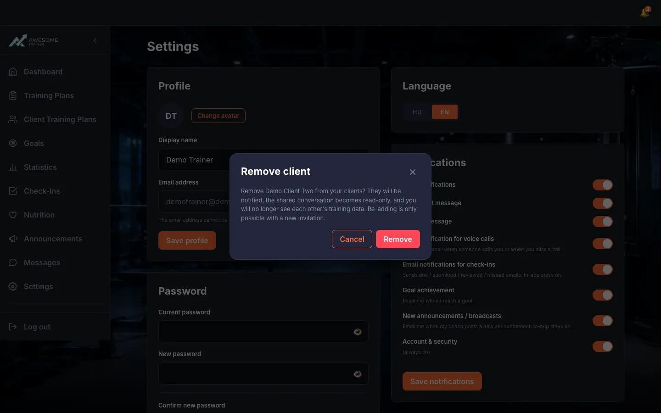Collapse the sidebar using the chevron
Viewport: 661px width, 413px height.
(x=95, y=40)
